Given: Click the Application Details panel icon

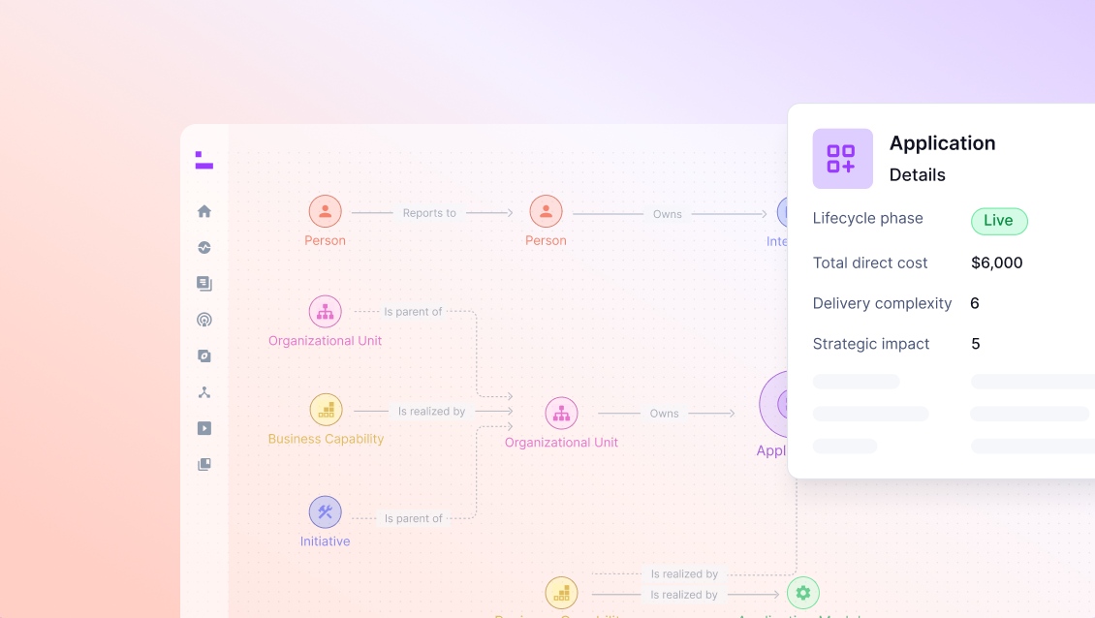Looking at the screenshot, I should (842, 159).
